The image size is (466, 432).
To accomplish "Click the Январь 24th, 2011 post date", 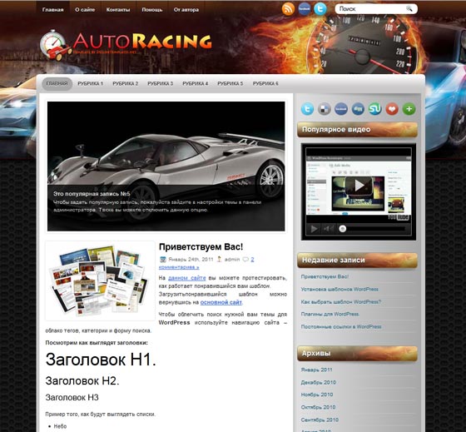I will [x=191, y=259].
